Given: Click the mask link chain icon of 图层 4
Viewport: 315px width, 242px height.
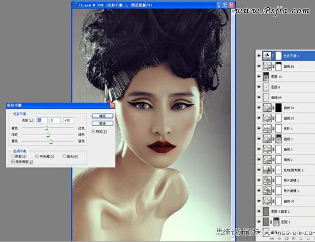Looking at the screenshot, I should coord(271,222).
